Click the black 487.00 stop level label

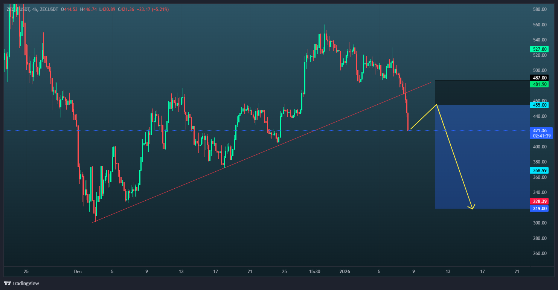[x=539, y=78]
